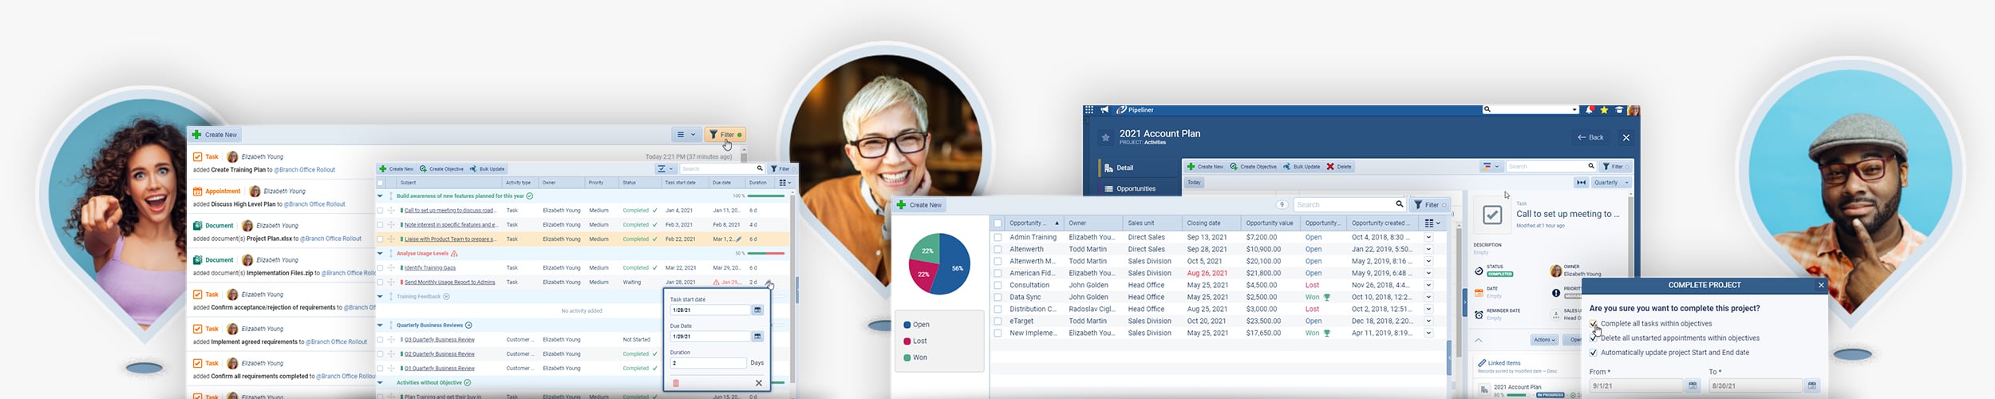The image size is (1995, 399).
Task: Open the Pipeliner apps grid icon
Action: [1089, 110]
